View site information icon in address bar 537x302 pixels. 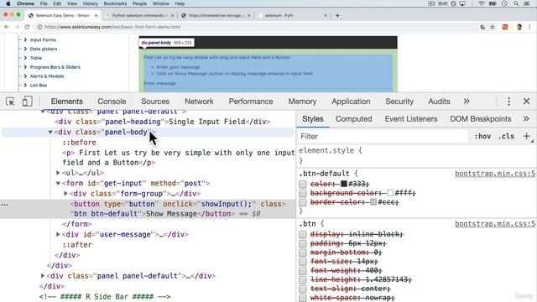tap(39, 27)
